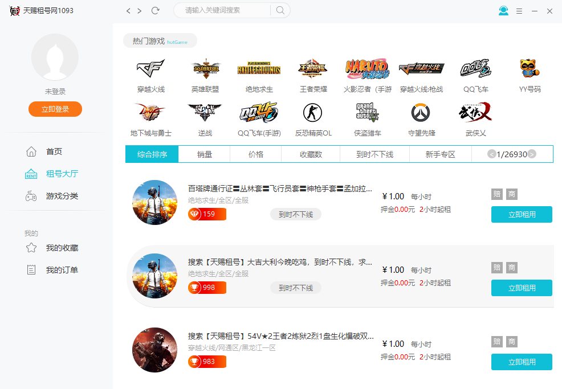Click the 热门游戏 hotGame header
Screen dimensions: 562x389
(x=160, y=41)
